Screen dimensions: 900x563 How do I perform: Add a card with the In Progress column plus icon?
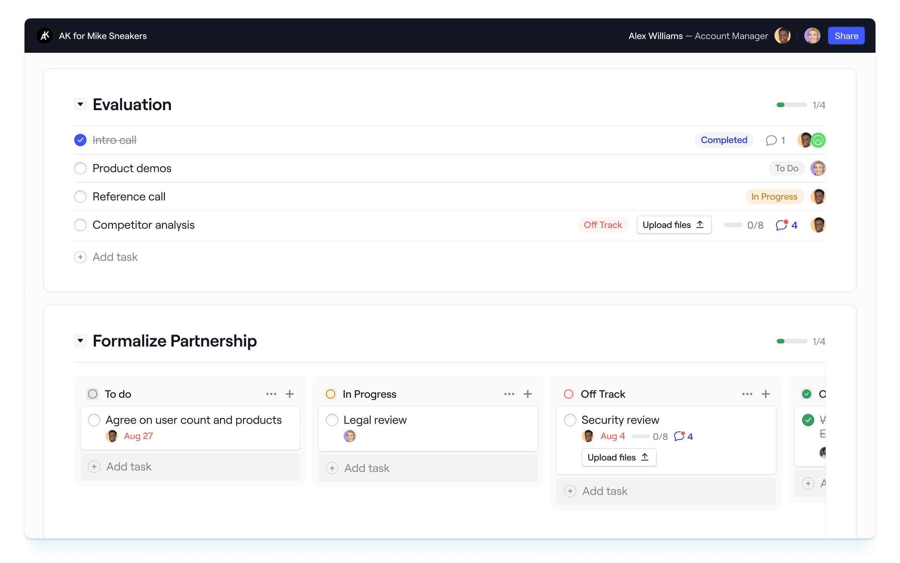[528, 394]
